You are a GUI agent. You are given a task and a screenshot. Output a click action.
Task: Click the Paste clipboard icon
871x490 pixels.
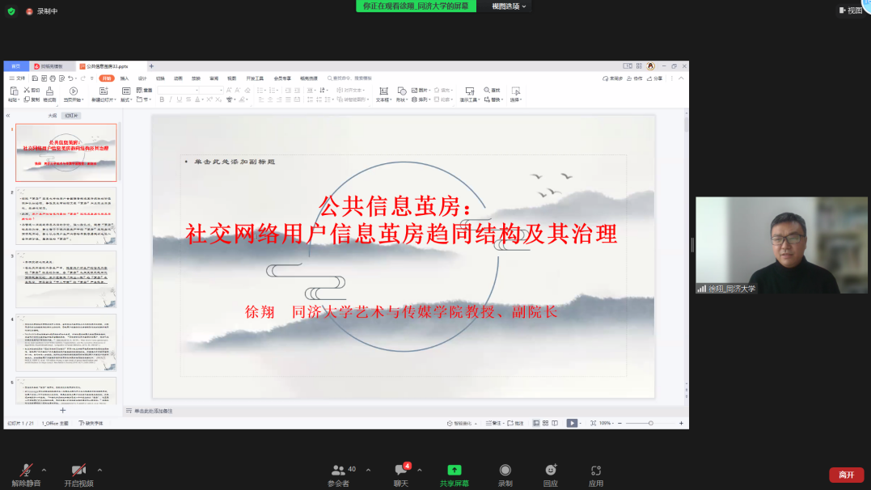click(x=14, y=91)
